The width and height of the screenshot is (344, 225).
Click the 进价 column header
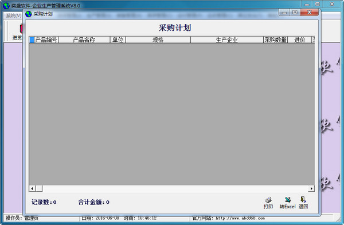coord(300,40)
